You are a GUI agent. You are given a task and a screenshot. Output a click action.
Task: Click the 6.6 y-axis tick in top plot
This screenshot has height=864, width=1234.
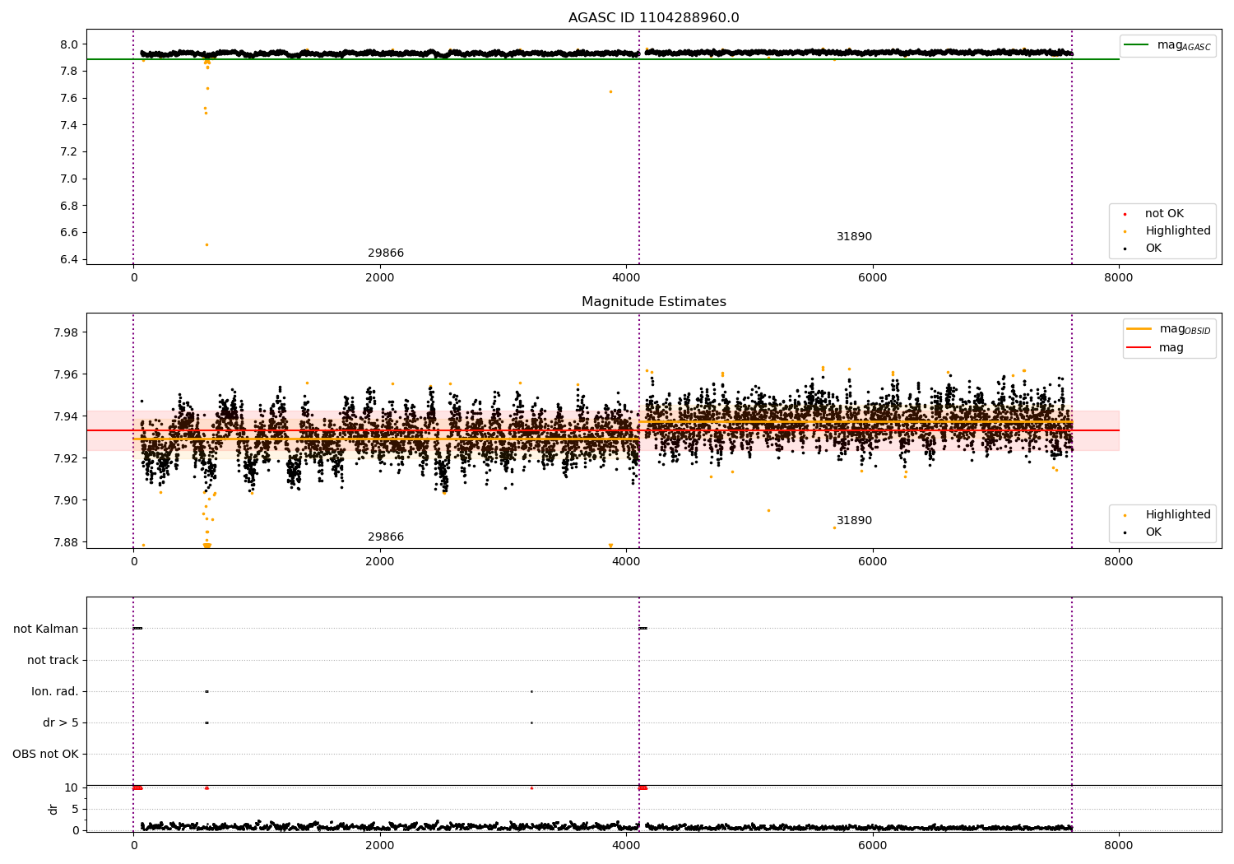(x=70, y=233)
